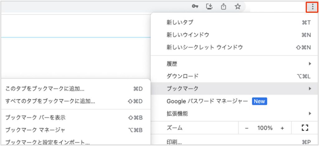Viewport: 319px width, 146px height.
Task: Open ダウンロード from the menu
Action: [x=235, y=76]
